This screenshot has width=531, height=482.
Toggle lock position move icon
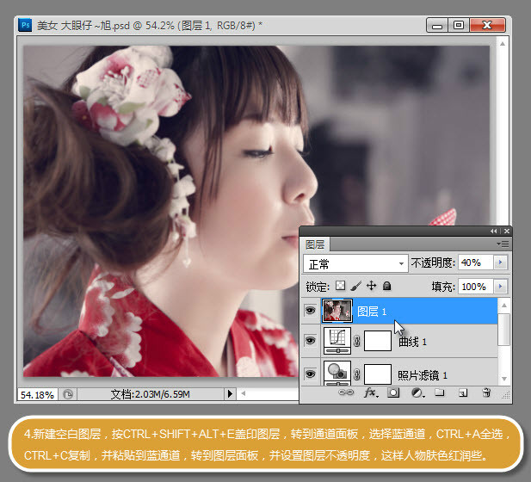click(x=372, y=286)
